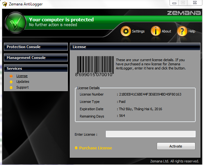Viewport: 203px width, 165px height.
Task: Click the barcode number 8 699015 070010
Action: coord(94,75)
